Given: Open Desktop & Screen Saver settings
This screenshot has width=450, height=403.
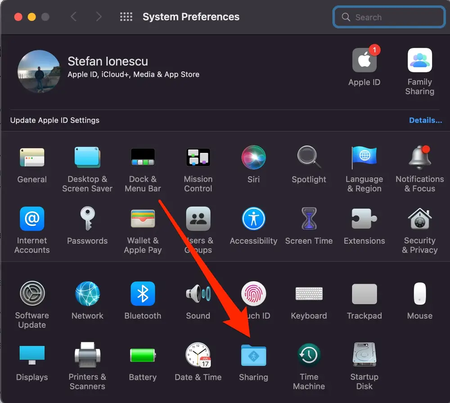Looking at the screenshot, I should pyautogui.click(x=87, y=157).
